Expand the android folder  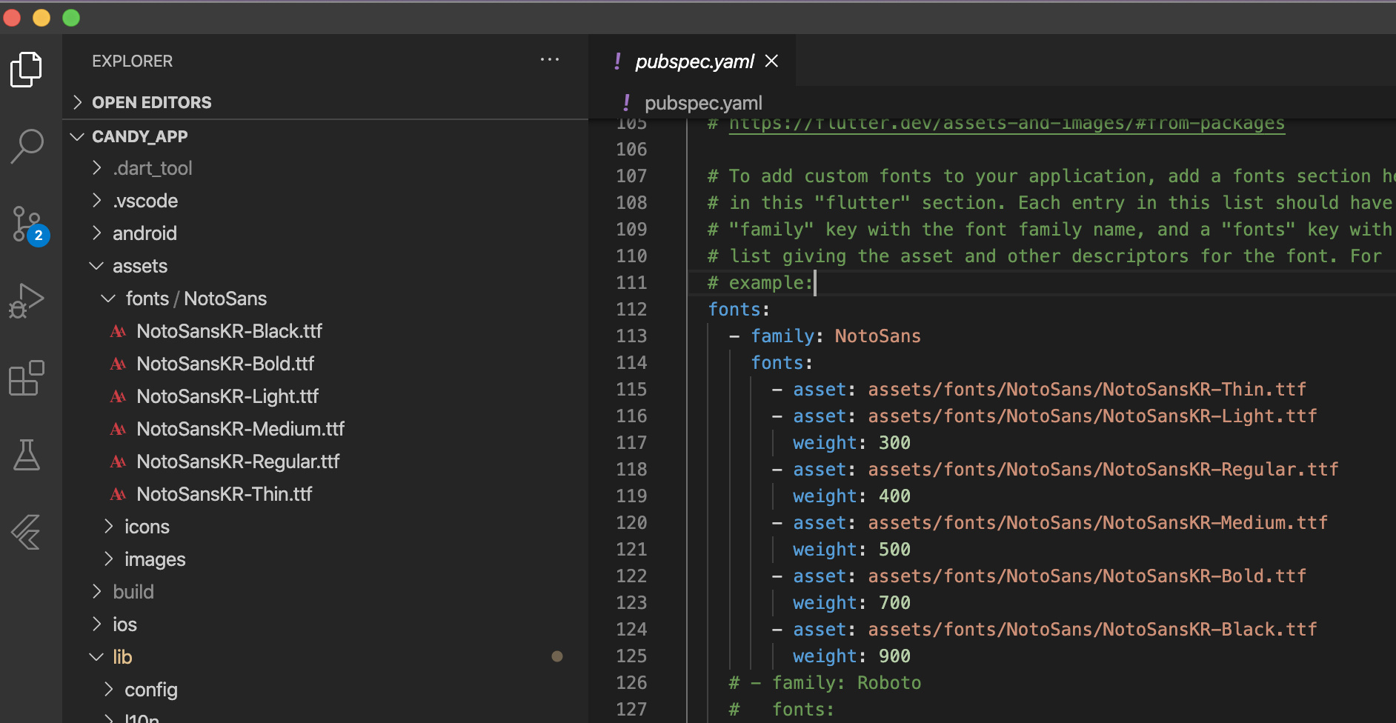[97, 233]
